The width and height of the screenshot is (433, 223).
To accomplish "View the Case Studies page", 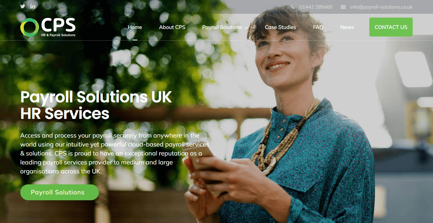I will (x=280, y=27).
